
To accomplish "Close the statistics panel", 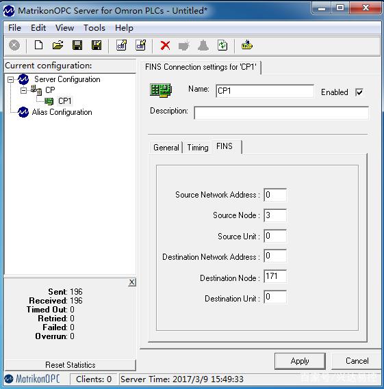I will 132,282.
